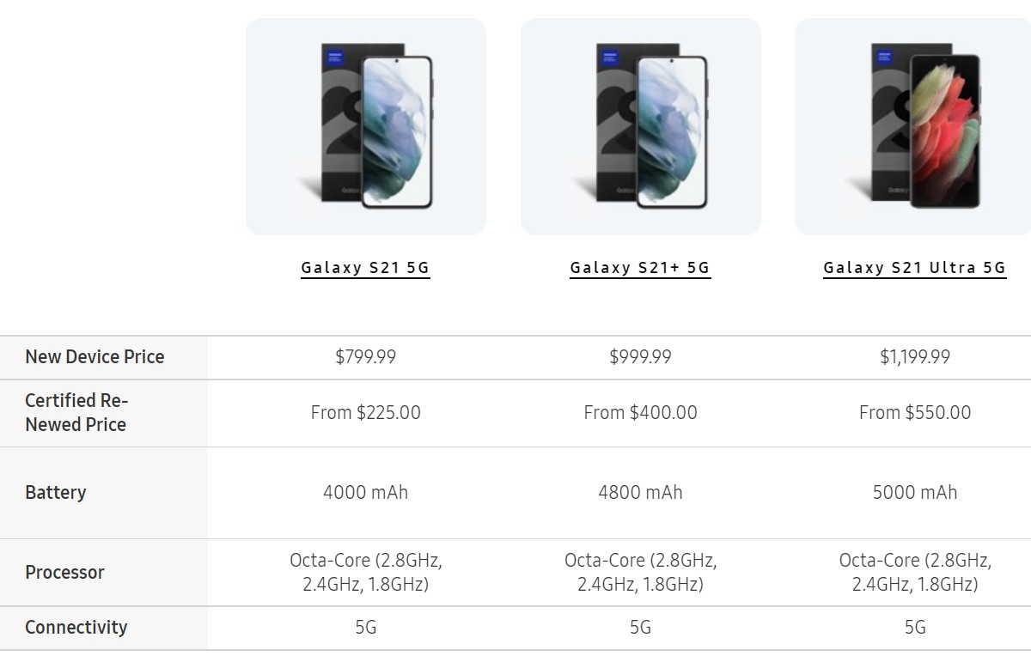The image size is (1031, 656).
Task: Click the Galaxy S21+ 5G product image
Action: pyautogui.click(x=641, y=127)
